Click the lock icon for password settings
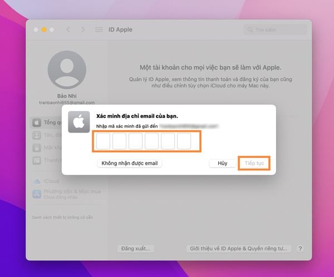334x277 pixels. [x=37, y=148]
